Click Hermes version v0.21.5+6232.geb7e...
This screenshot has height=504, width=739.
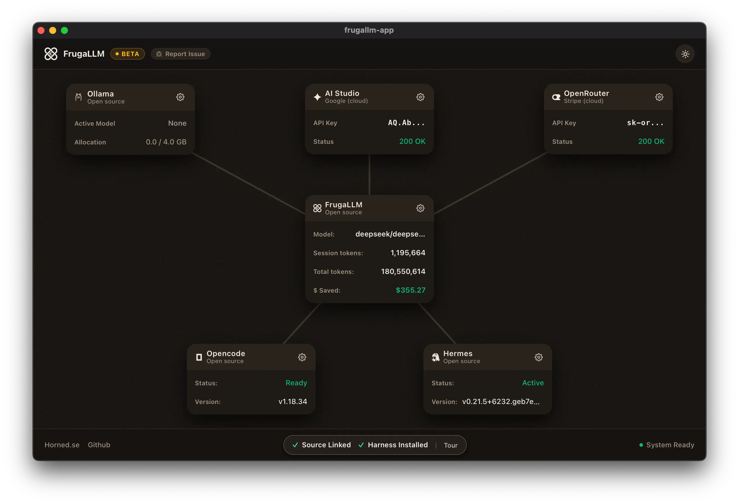(501, 402)
